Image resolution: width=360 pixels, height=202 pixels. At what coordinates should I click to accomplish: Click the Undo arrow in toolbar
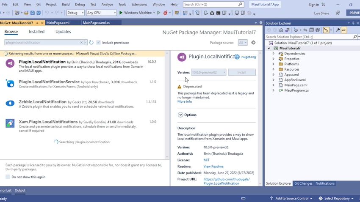click(x=47, y=13)
